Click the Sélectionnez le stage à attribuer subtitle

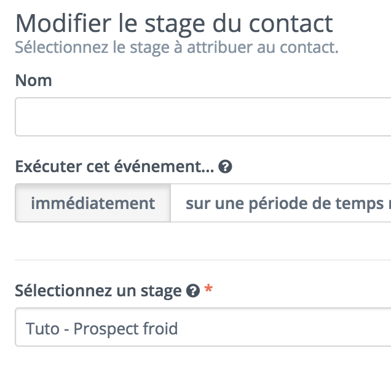click(x=177, y=47)
